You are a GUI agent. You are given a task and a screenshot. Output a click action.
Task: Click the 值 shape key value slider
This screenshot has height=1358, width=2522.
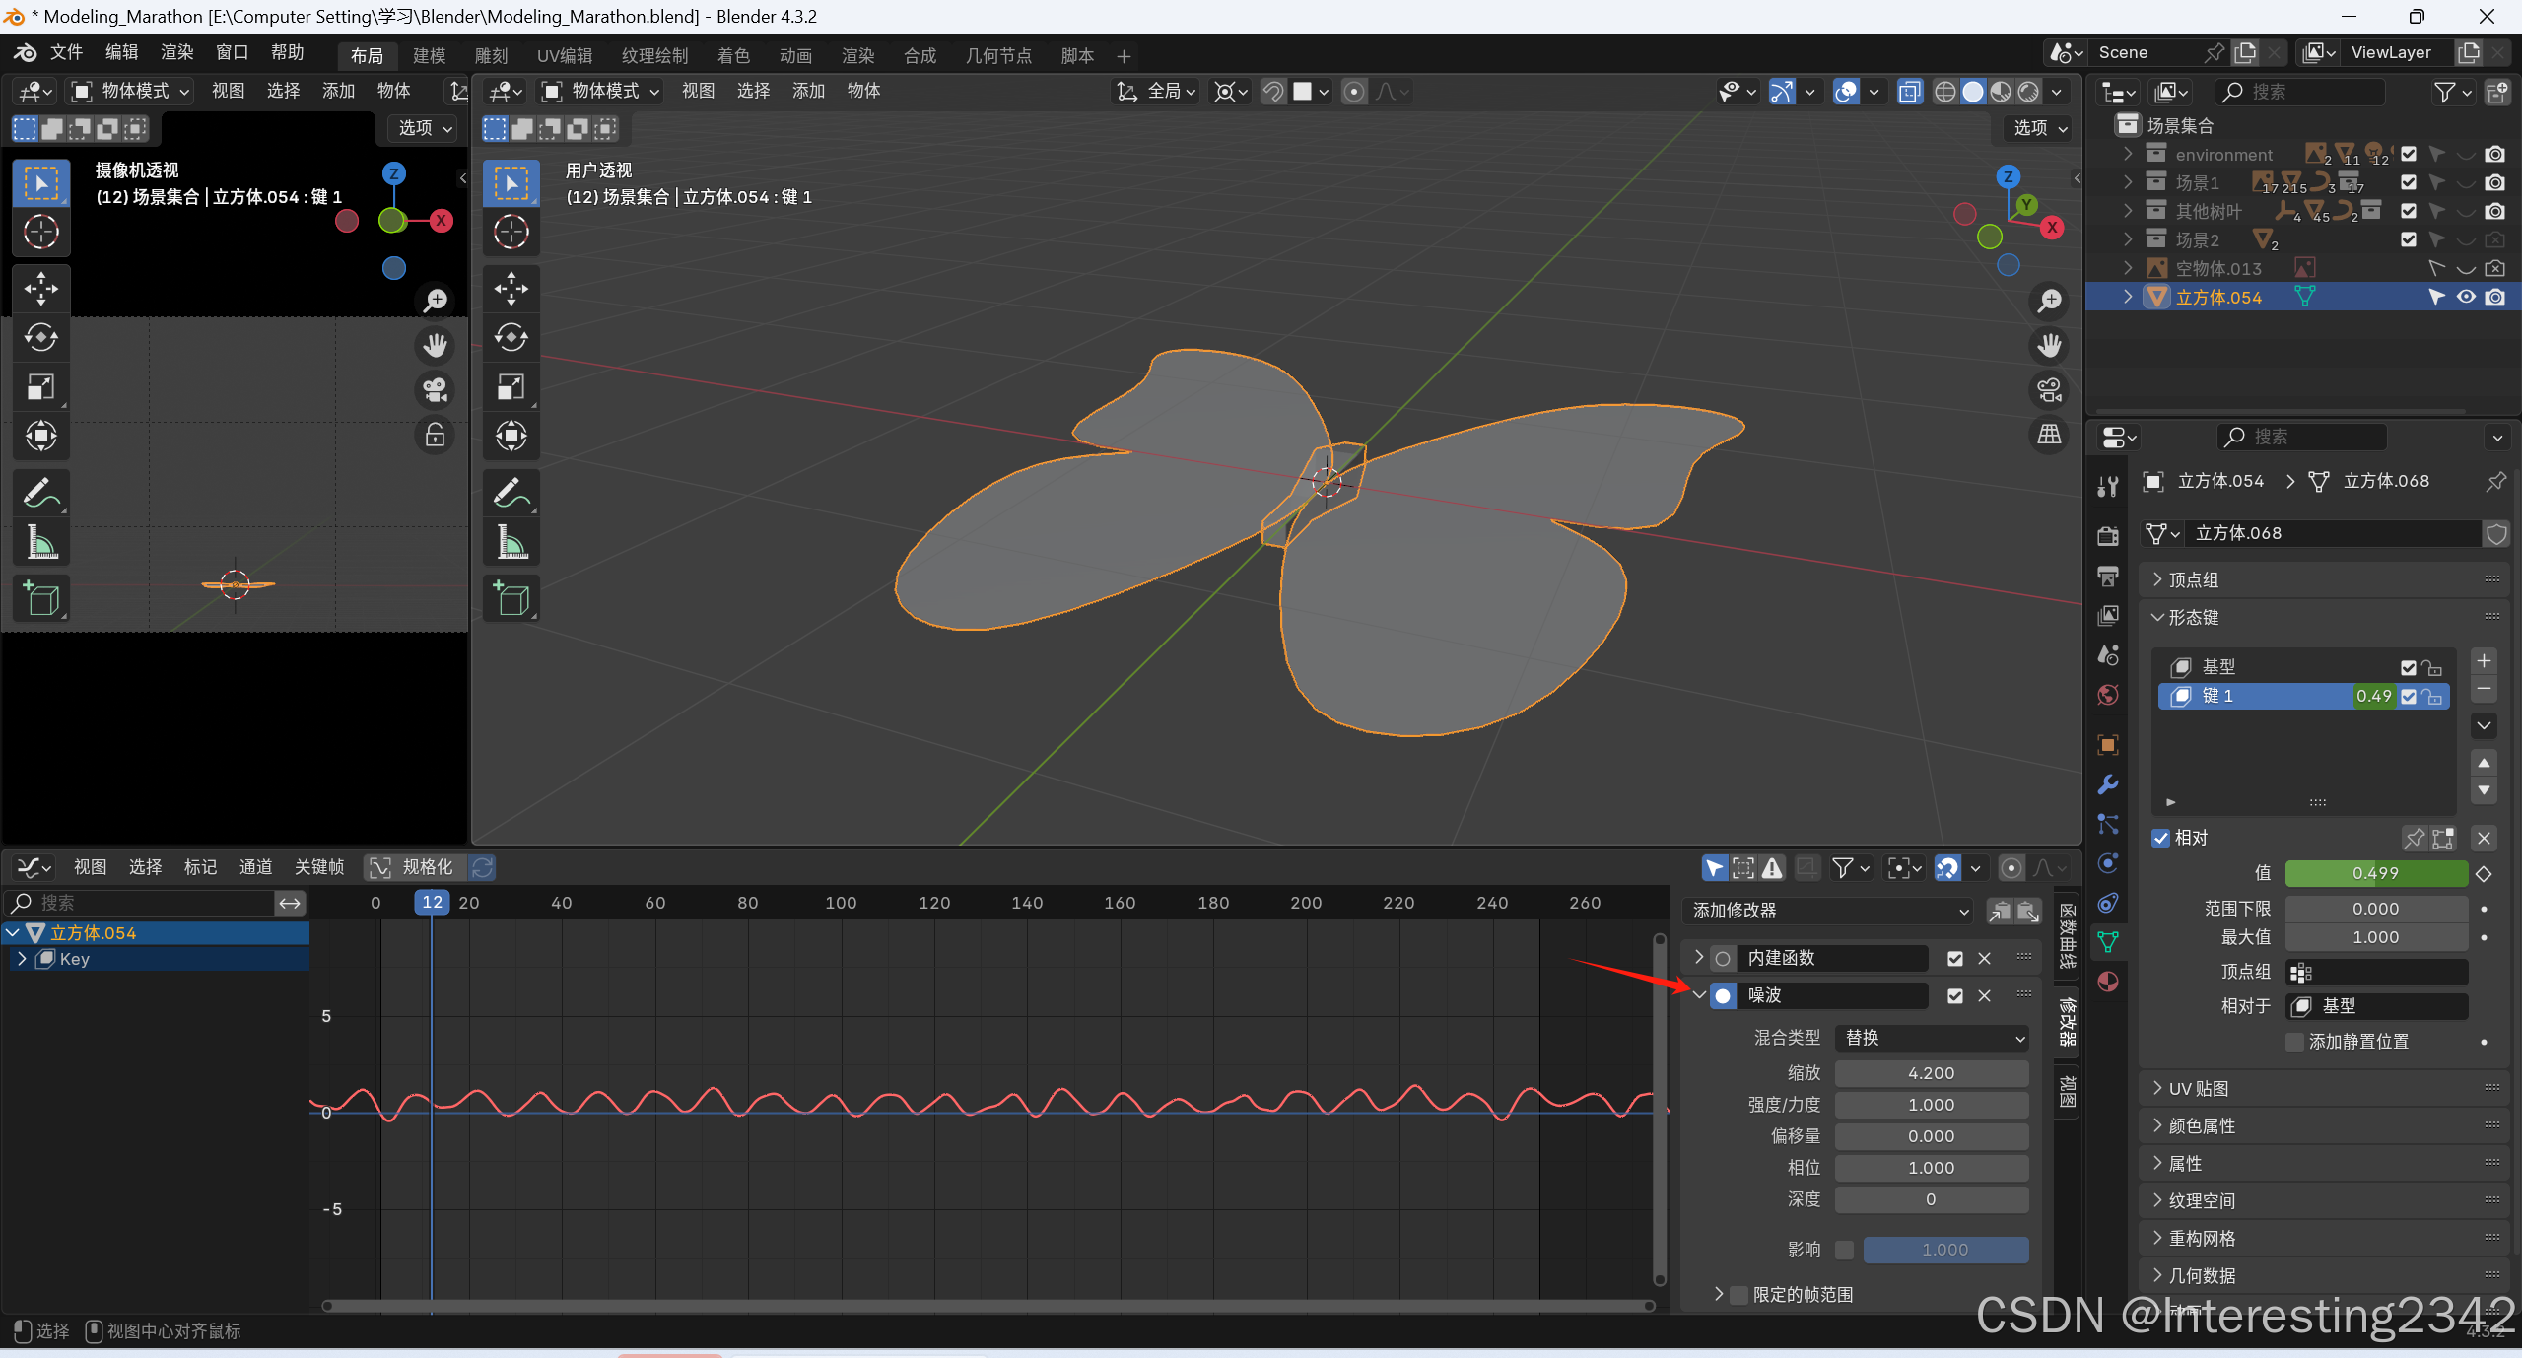coord(2375,873)
